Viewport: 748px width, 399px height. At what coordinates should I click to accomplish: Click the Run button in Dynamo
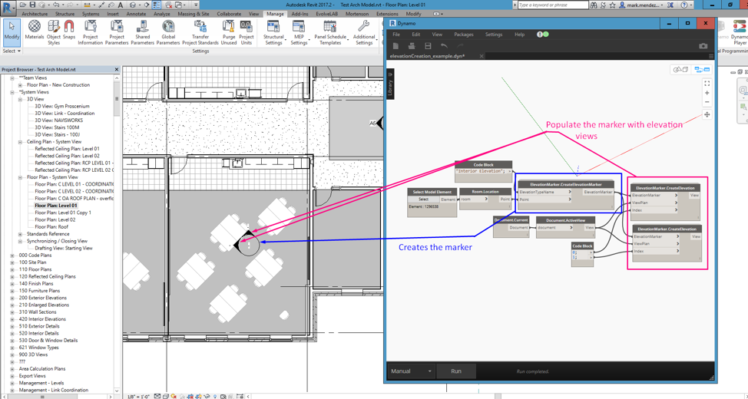point(456,371)
